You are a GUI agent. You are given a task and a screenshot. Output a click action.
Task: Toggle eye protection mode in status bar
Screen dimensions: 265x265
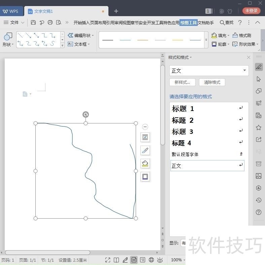160,260
